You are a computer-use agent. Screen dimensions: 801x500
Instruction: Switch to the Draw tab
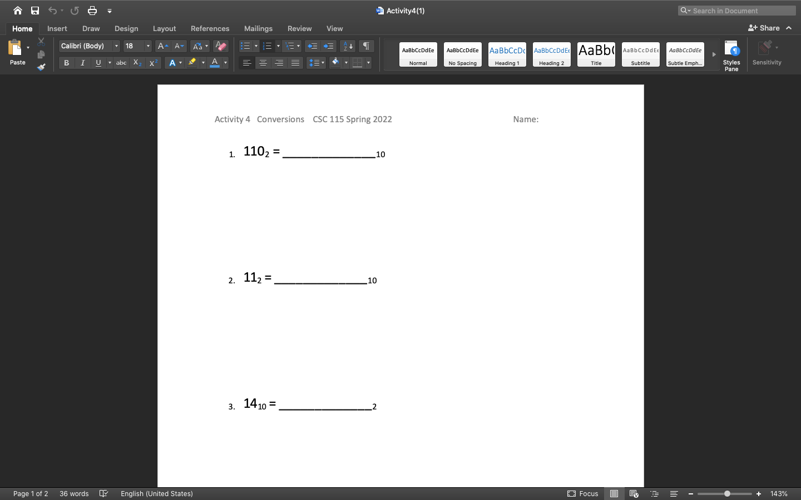[91, 28]
